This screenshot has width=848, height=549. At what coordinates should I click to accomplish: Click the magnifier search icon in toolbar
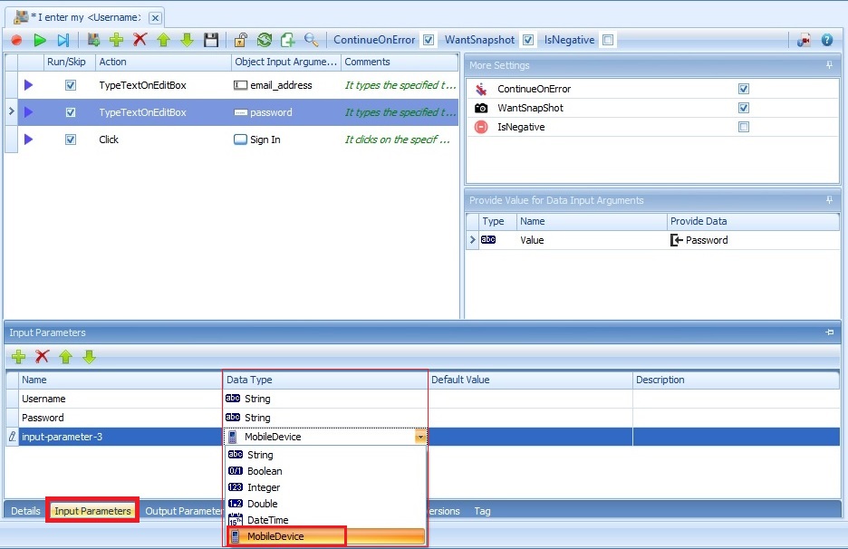(311, 40)
